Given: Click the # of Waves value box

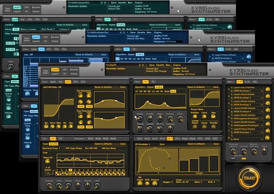Looking at the screenshot, I should 47,174.
